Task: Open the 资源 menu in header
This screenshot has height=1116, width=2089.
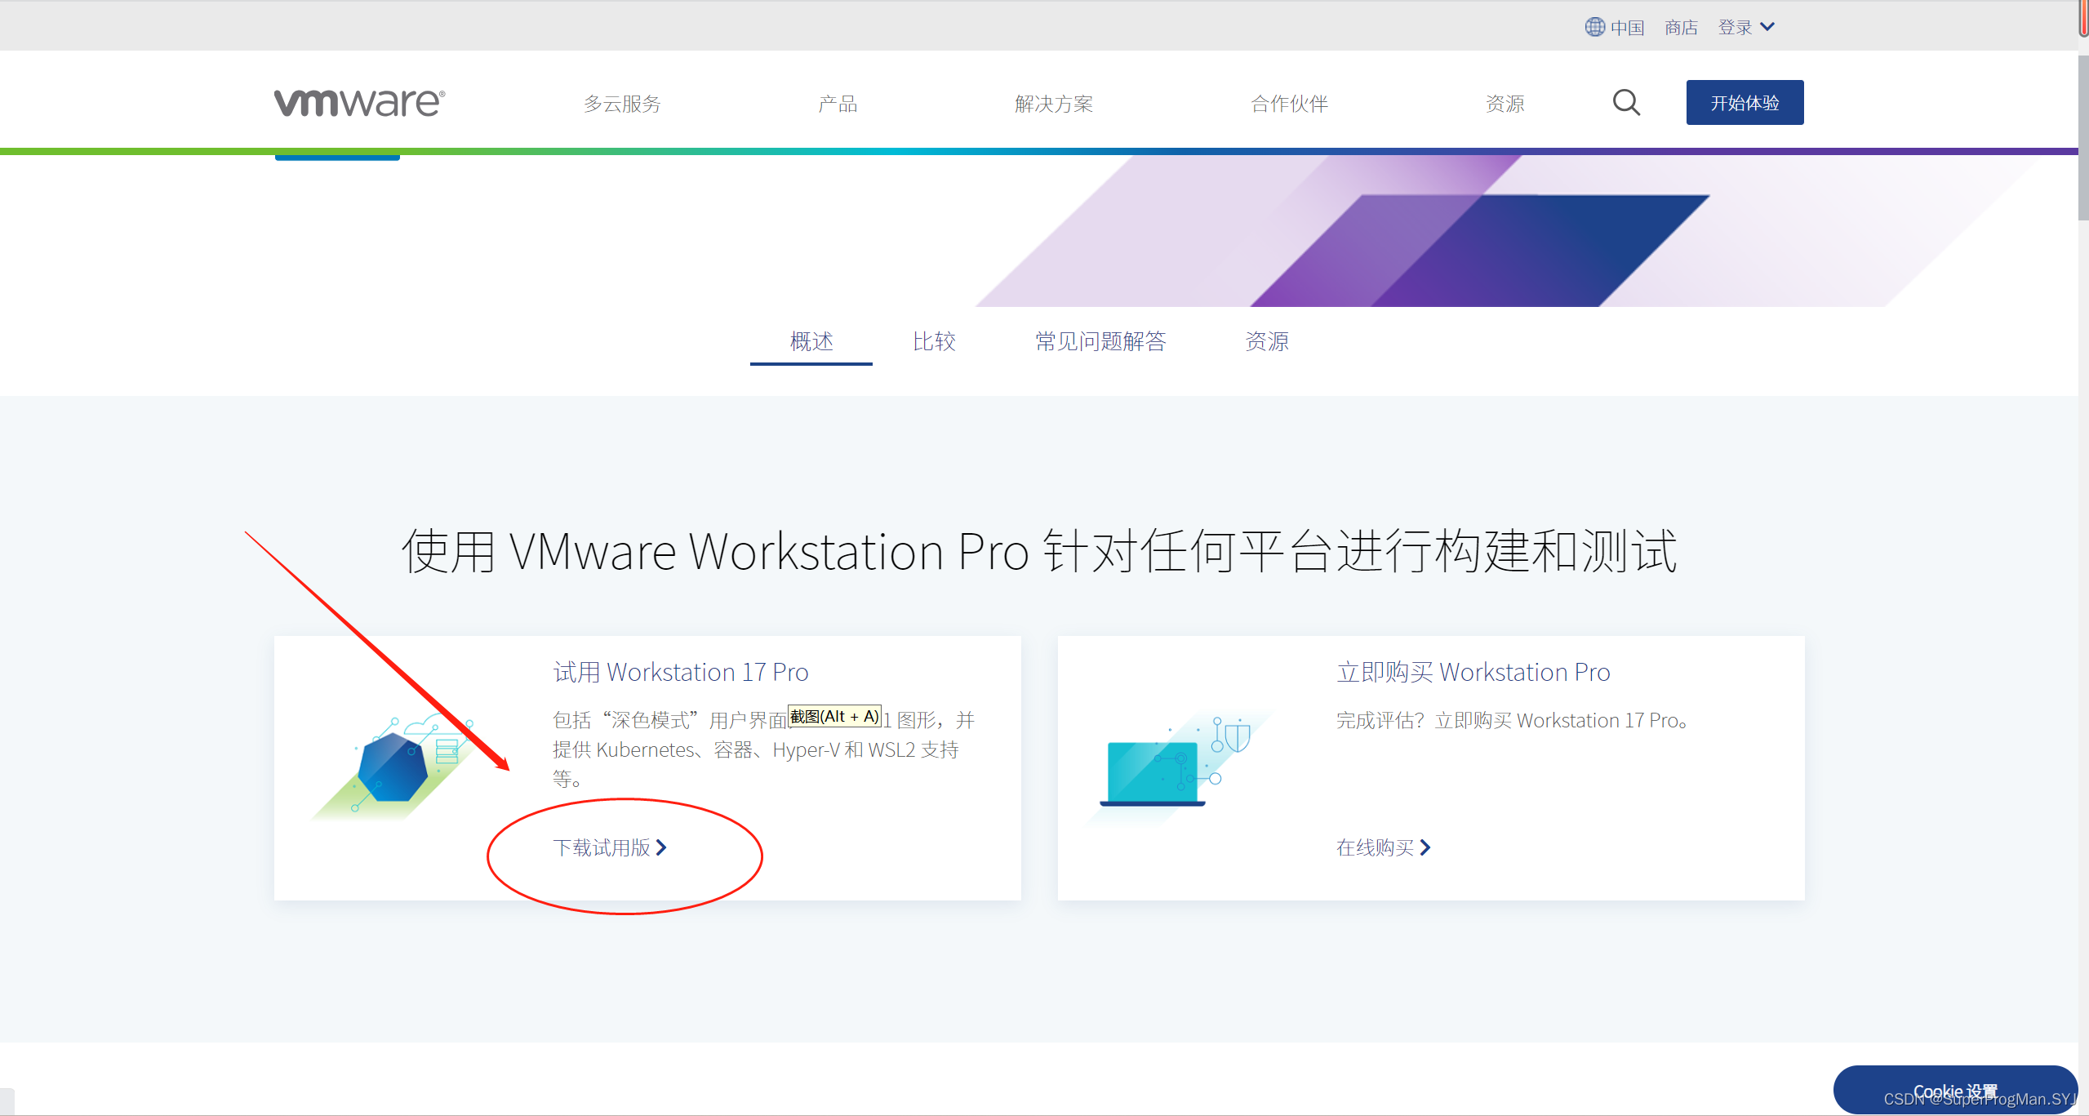Action: point(1505,104)
